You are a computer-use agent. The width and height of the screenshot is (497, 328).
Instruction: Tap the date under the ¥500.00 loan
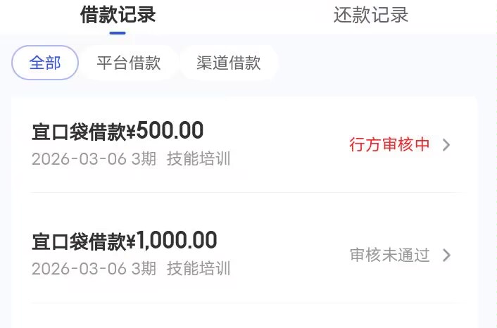point(79,159)
